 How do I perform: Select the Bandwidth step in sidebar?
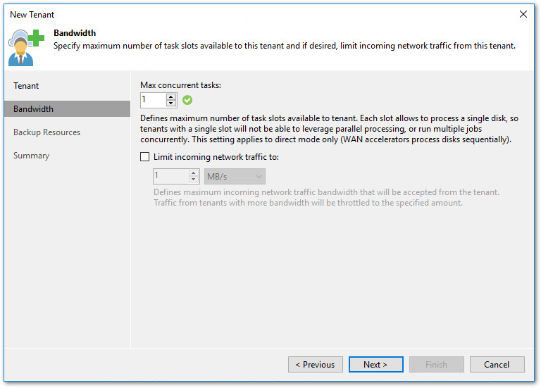pos(33,109)
